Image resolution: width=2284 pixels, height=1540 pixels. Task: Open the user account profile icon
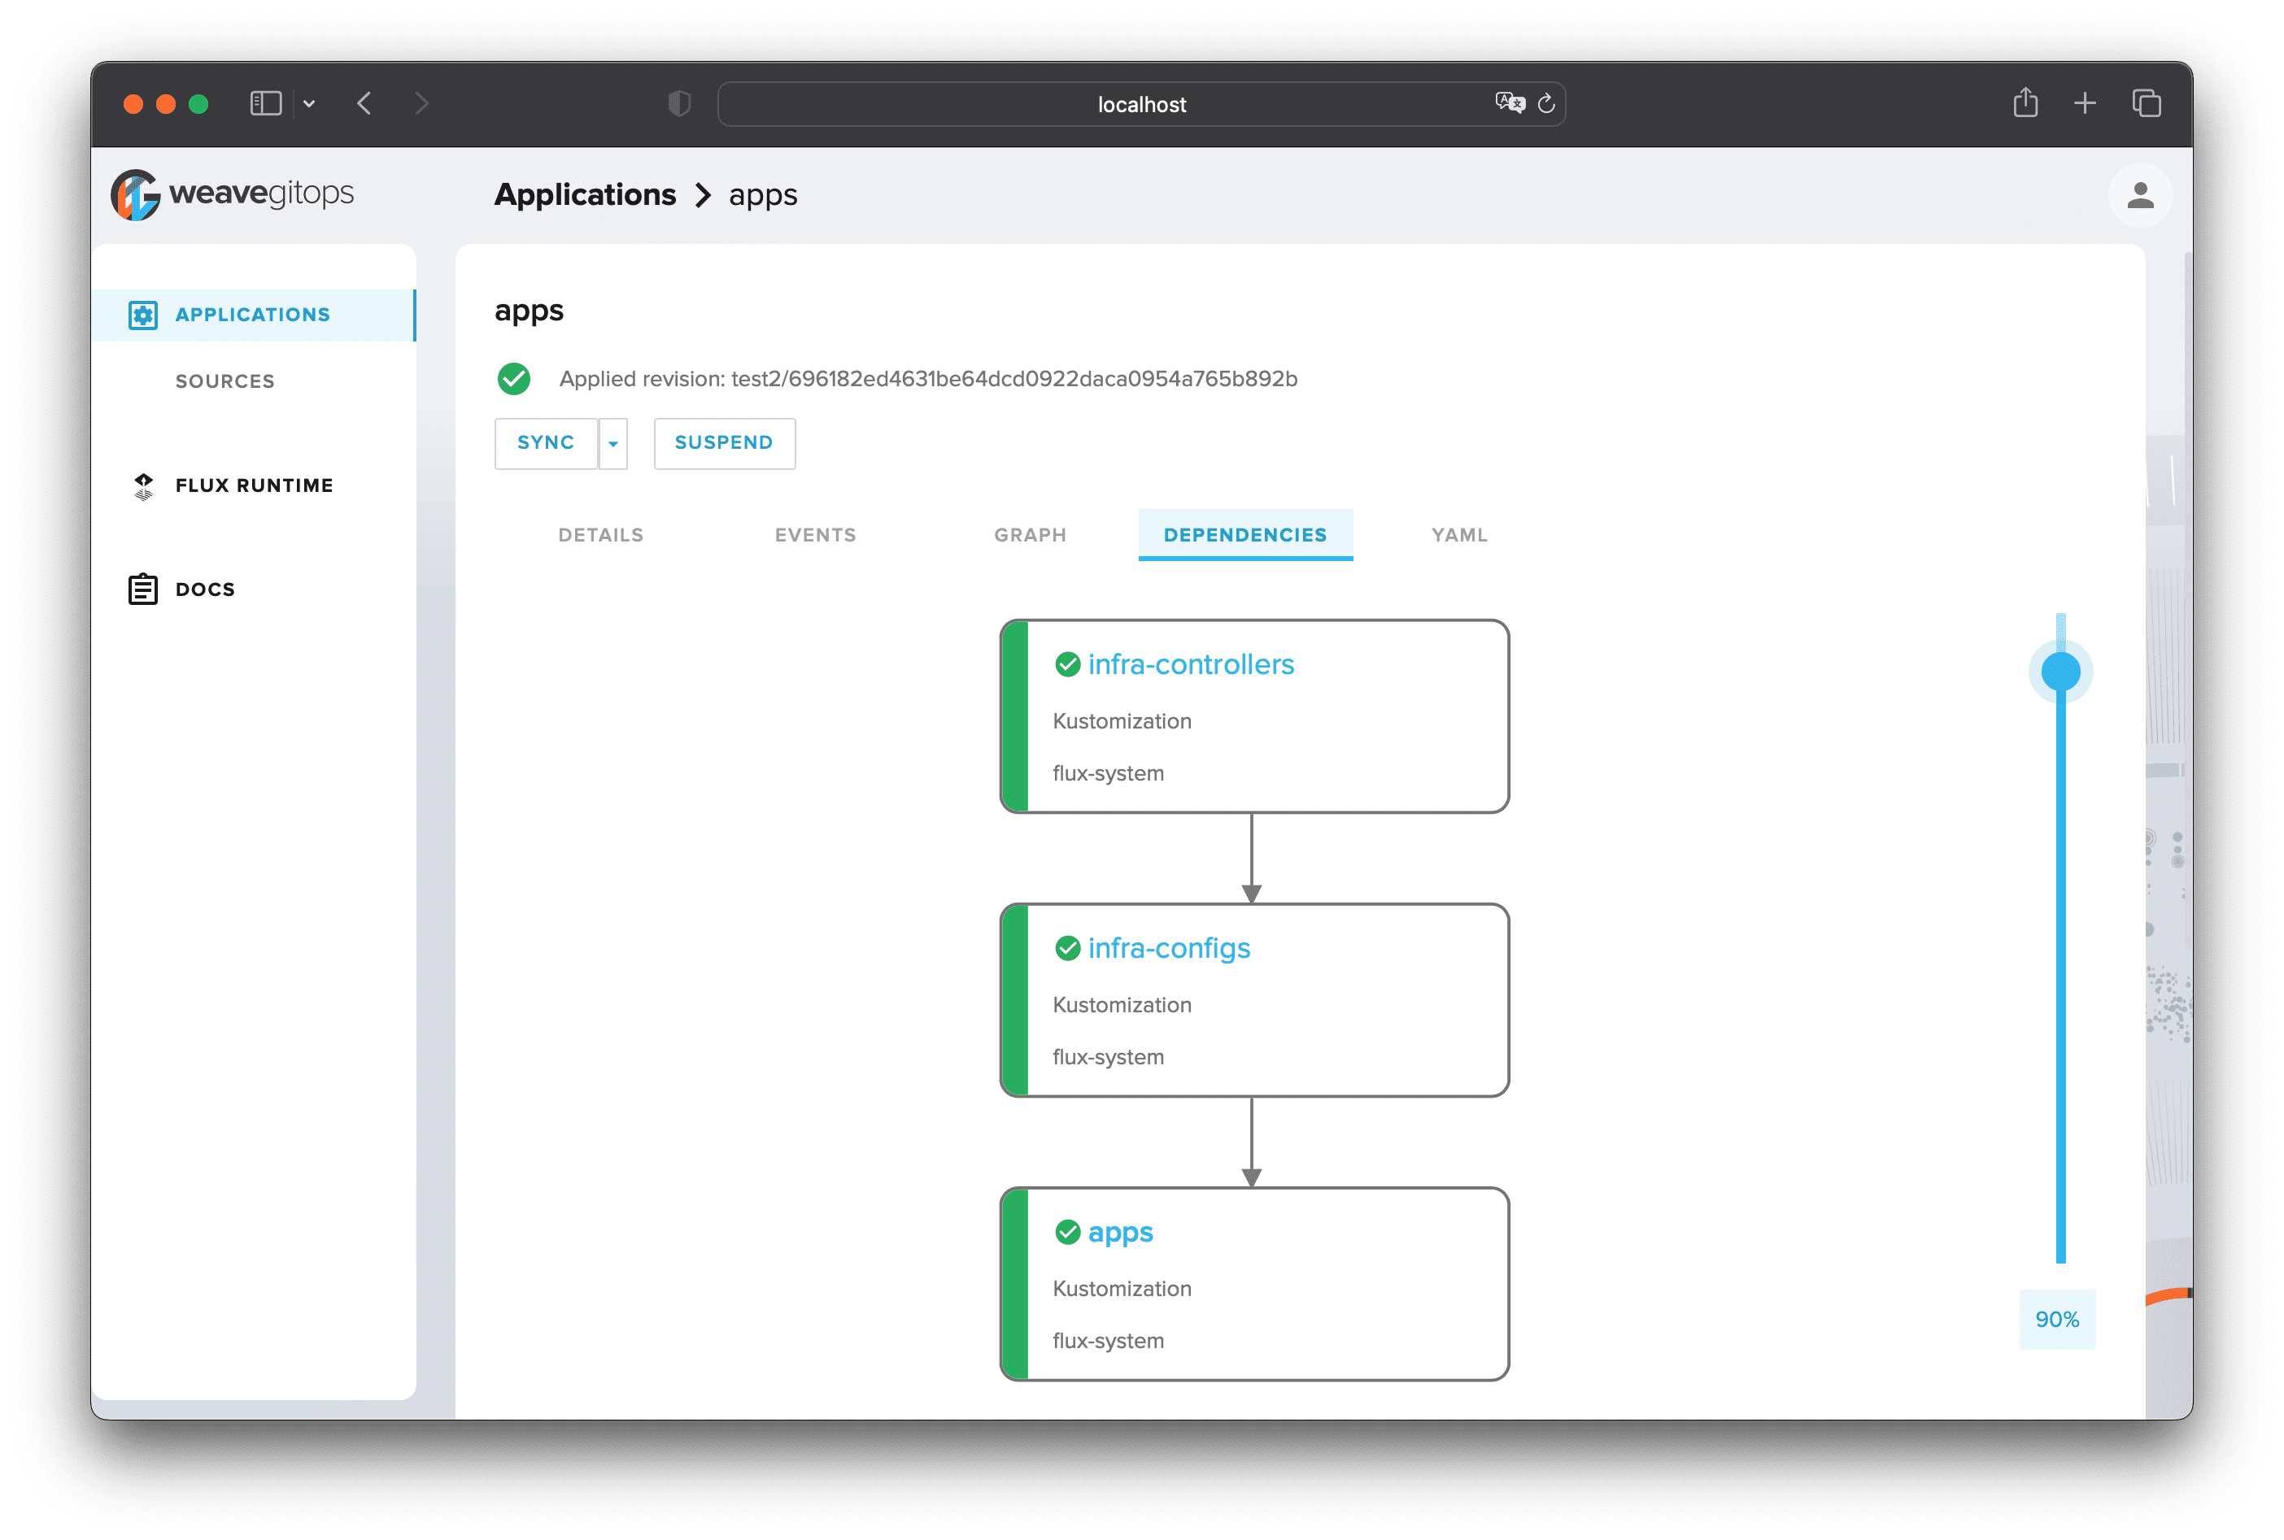click(2139, 195)
